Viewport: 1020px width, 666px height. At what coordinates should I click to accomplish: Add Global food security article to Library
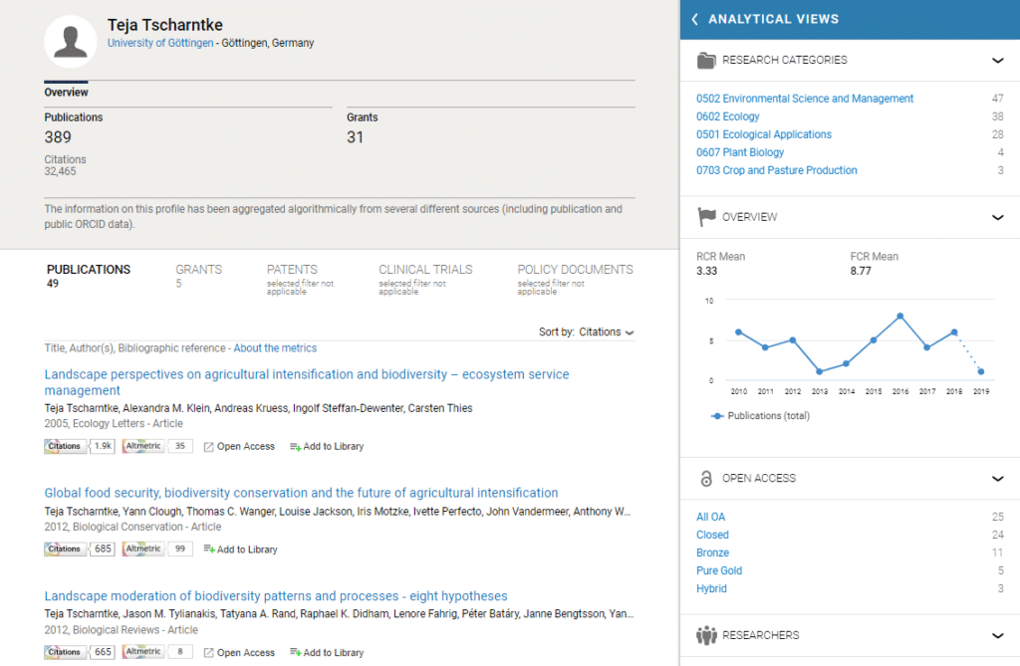point(240,550)
